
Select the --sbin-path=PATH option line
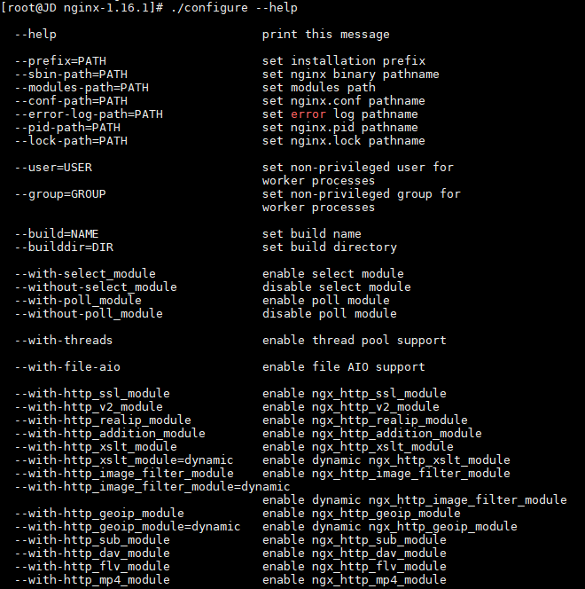[71, 75]
